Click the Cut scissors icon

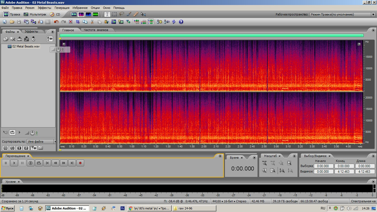(x=92, y=22)
